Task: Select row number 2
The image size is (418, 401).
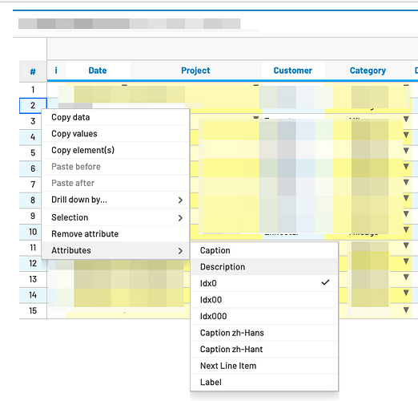Action: click(x=33, y=105)
